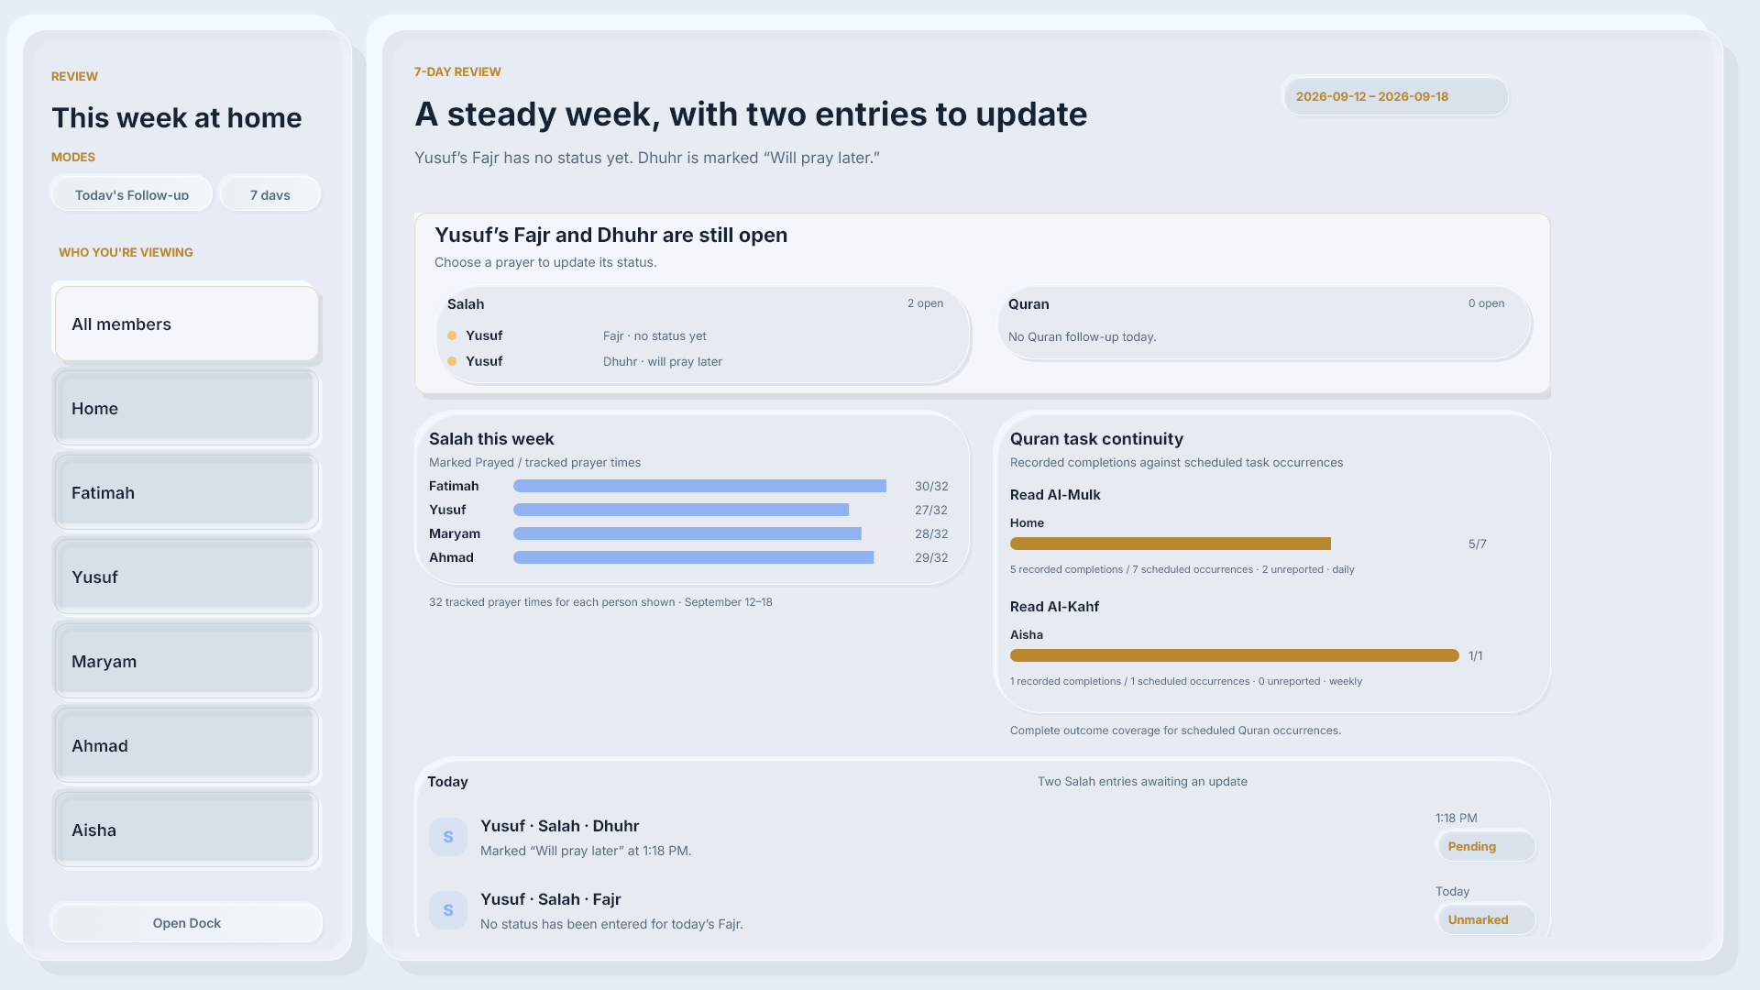This screenshot has height=990, width=1760.
Task: Select Aisha in the sidebar
Action: point(187,830)
